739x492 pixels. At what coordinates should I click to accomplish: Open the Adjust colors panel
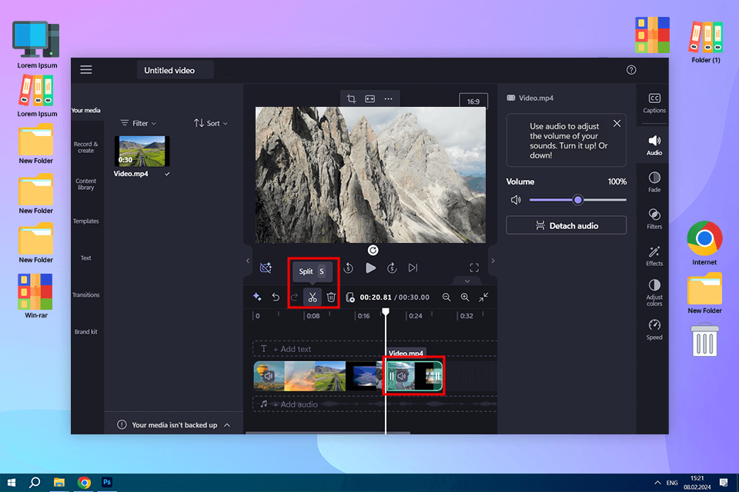click(x=654, y=292)
